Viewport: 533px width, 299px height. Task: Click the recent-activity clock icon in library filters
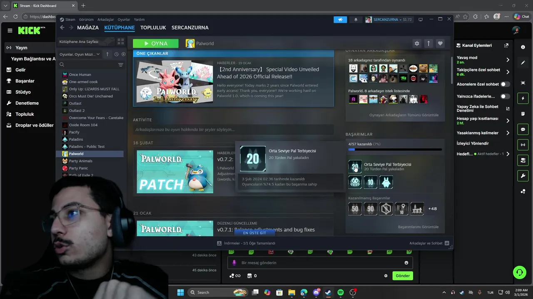pos(116,54)
